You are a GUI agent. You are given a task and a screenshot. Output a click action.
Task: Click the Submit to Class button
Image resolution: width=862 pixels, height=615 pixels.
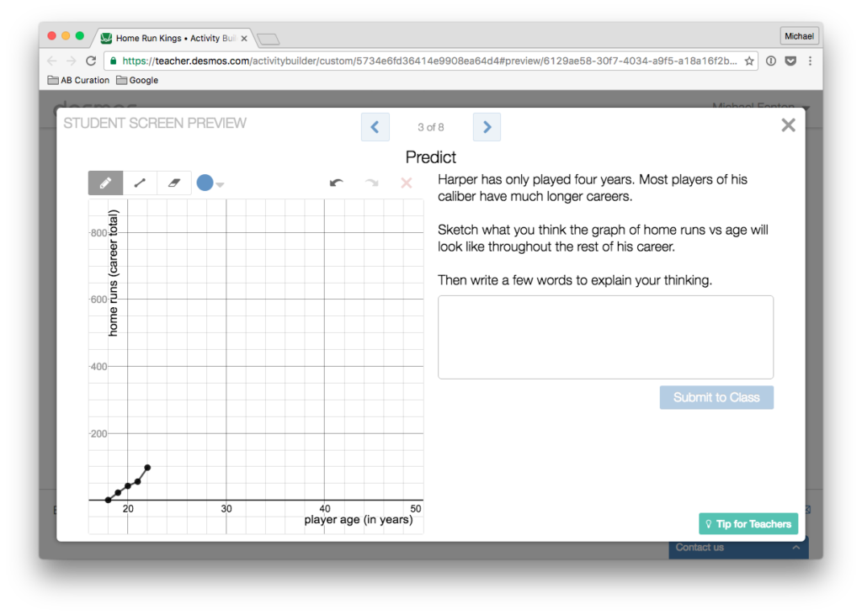tap(716, 397)
